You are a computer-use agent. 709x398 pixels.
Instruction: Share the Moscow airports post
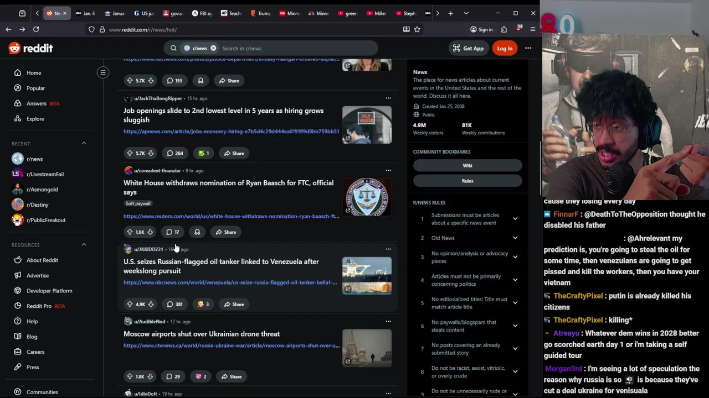pos(232,376)
